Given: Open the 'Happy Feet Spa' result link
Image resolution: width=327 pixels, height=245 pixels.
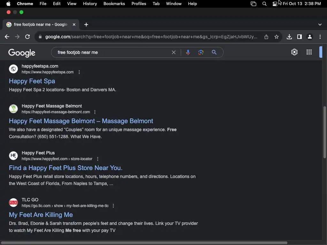Looking at the screenshot, I should [x=32, y=81].
